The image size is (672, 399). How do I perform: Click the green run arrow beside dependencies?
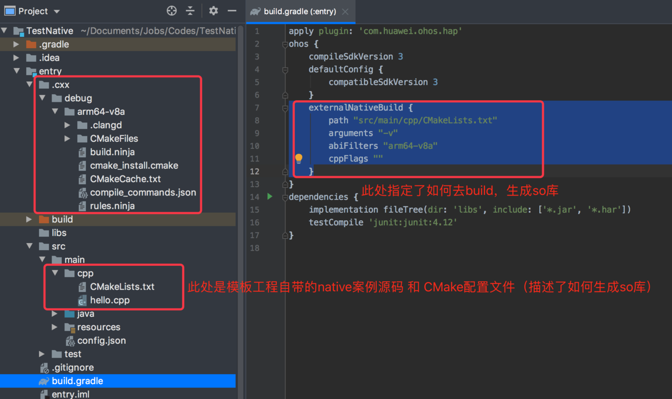click(x=270, y=197)
